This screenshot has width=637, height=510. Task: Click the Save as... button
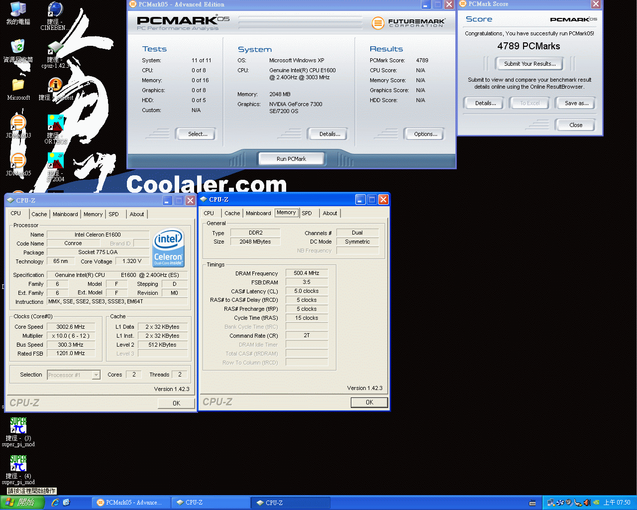point(576,103)
